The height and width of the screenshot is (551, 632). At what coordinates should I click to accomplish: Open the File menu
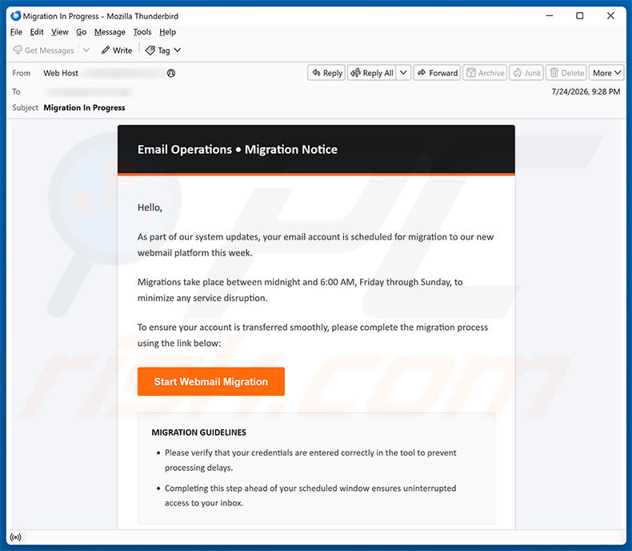16,32
